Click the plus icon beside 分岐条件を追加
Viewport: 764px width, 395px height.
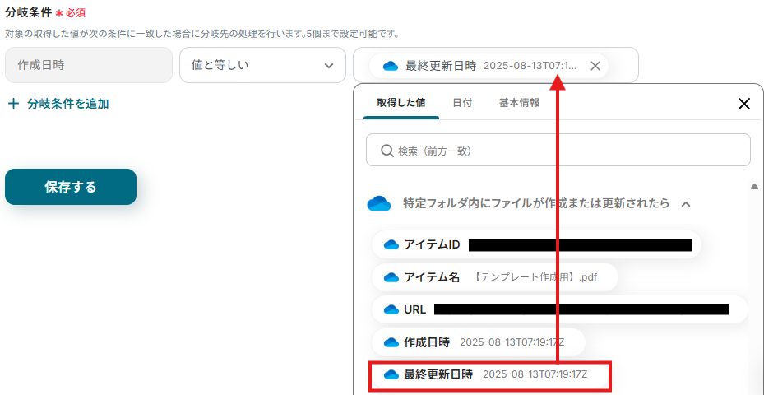tap(14, 104)
